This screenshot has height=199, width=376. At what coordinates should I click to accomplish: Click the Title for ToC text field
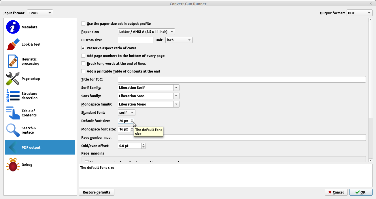[242, 79]
